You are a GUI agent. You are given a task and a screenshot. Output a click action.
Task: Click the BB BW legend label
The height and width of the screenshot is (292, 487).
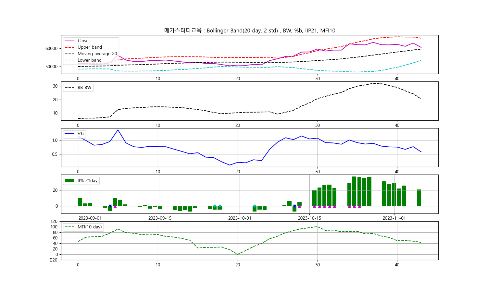click(84, 88)
